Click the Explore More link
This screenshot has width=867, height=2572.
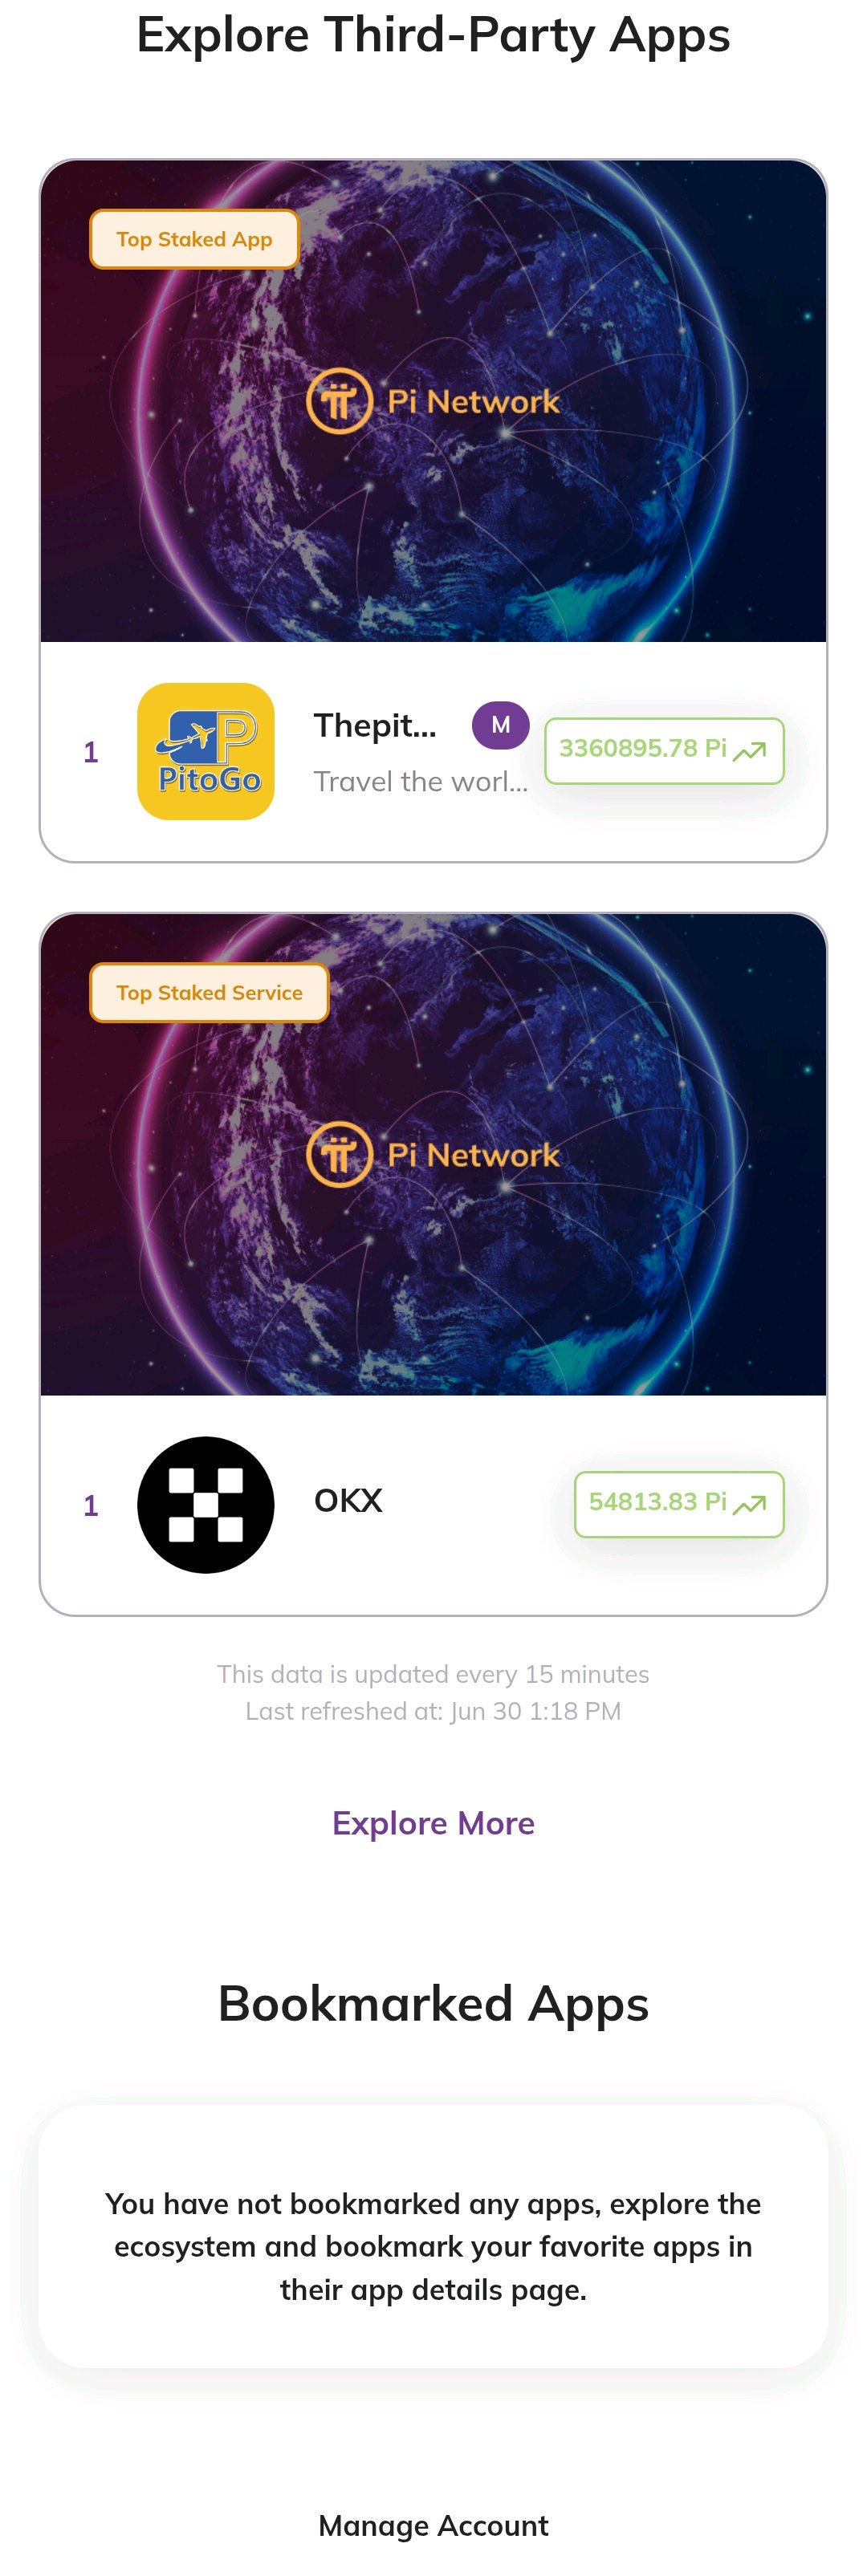[433, 1823]
